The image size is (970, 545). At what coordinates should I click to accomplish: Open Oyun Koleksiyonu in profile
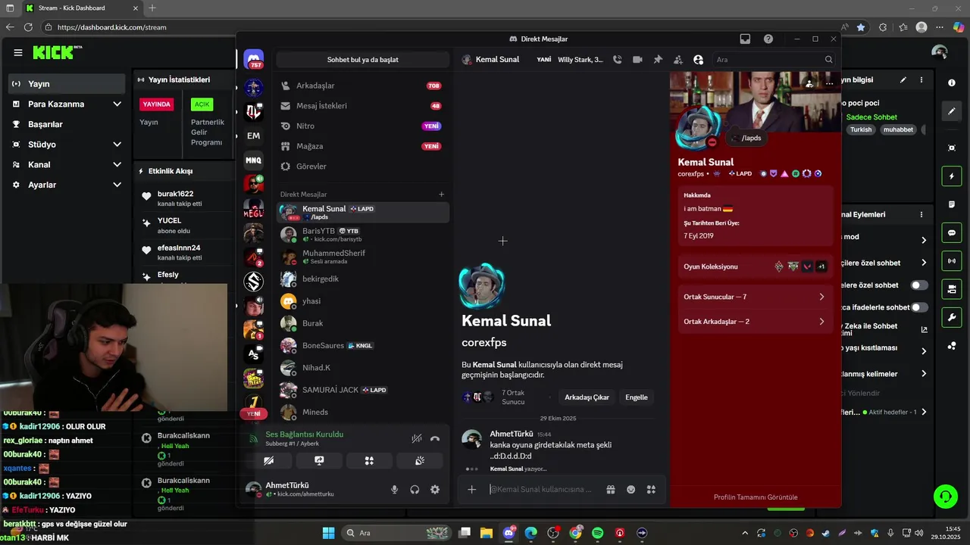[754, 266]
